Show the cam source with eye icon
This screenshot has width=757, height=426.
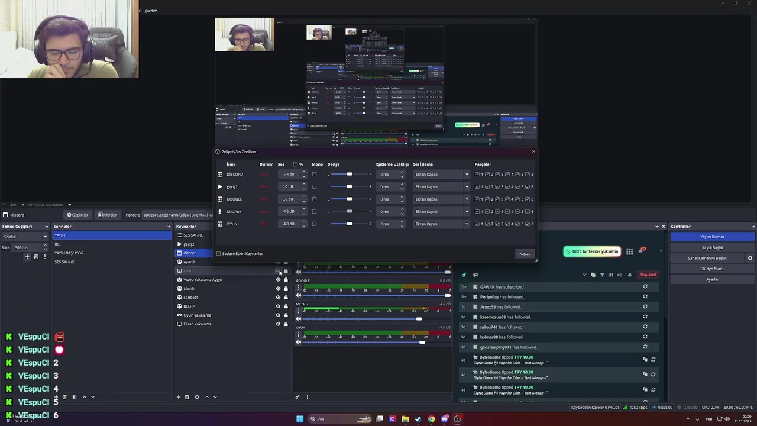(278, 271)
